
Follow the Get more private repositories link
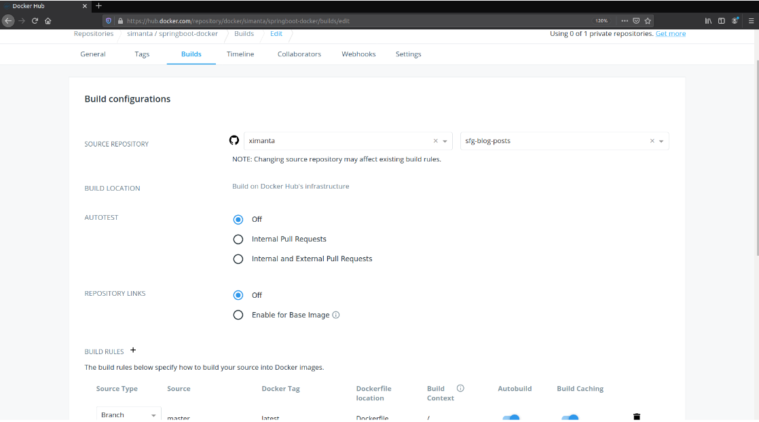coord(671,34)
